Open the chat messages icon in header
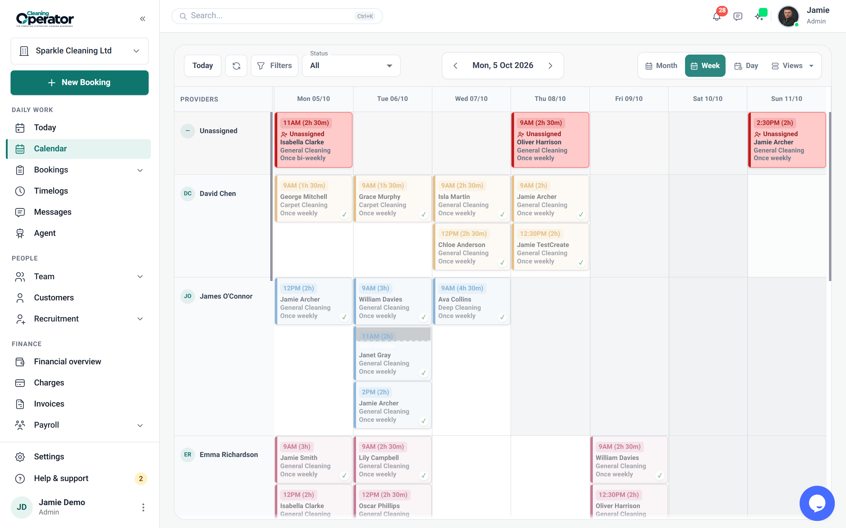Screen dimensions: 846x528 click(x=738, y=16)
